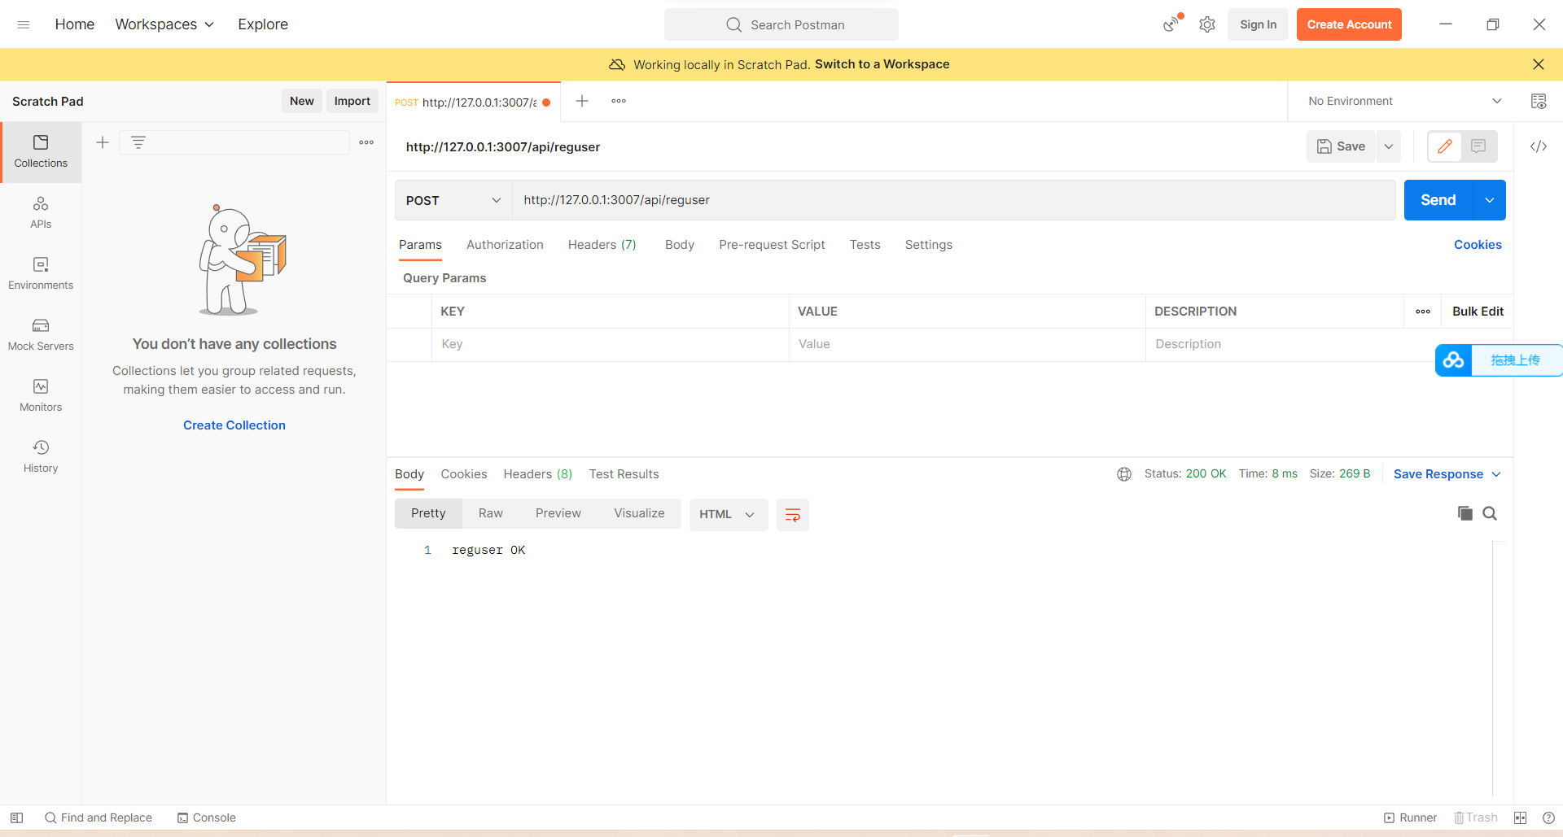Click the request URL input field

coord(954,200)
